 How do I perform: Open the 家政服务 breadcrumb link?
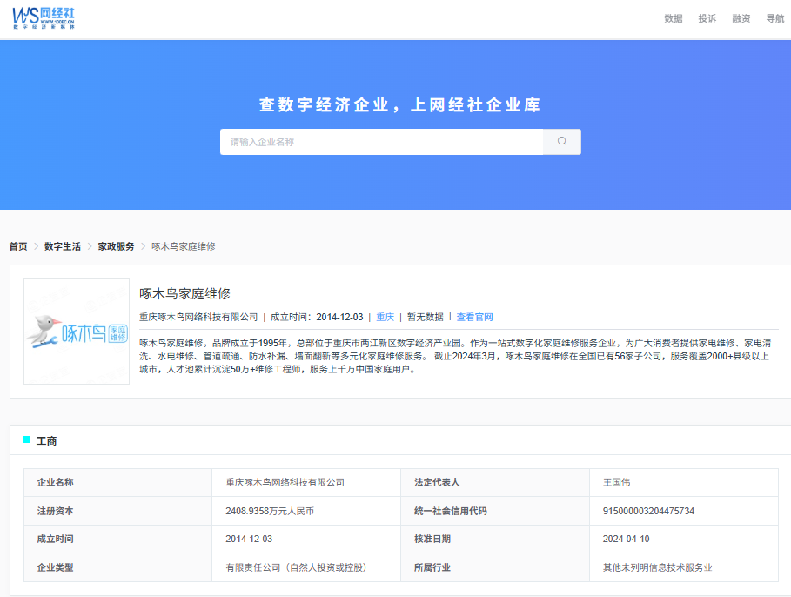click(x=116, y=246)
